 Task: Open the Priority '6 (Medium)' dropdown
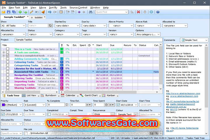coord(21,105)
